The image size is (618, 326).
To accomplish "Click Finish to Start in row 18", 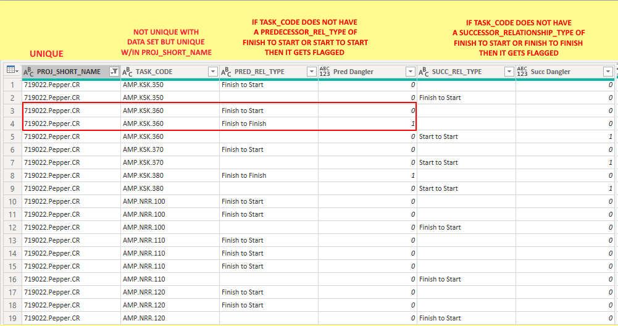I will (243, 305).
